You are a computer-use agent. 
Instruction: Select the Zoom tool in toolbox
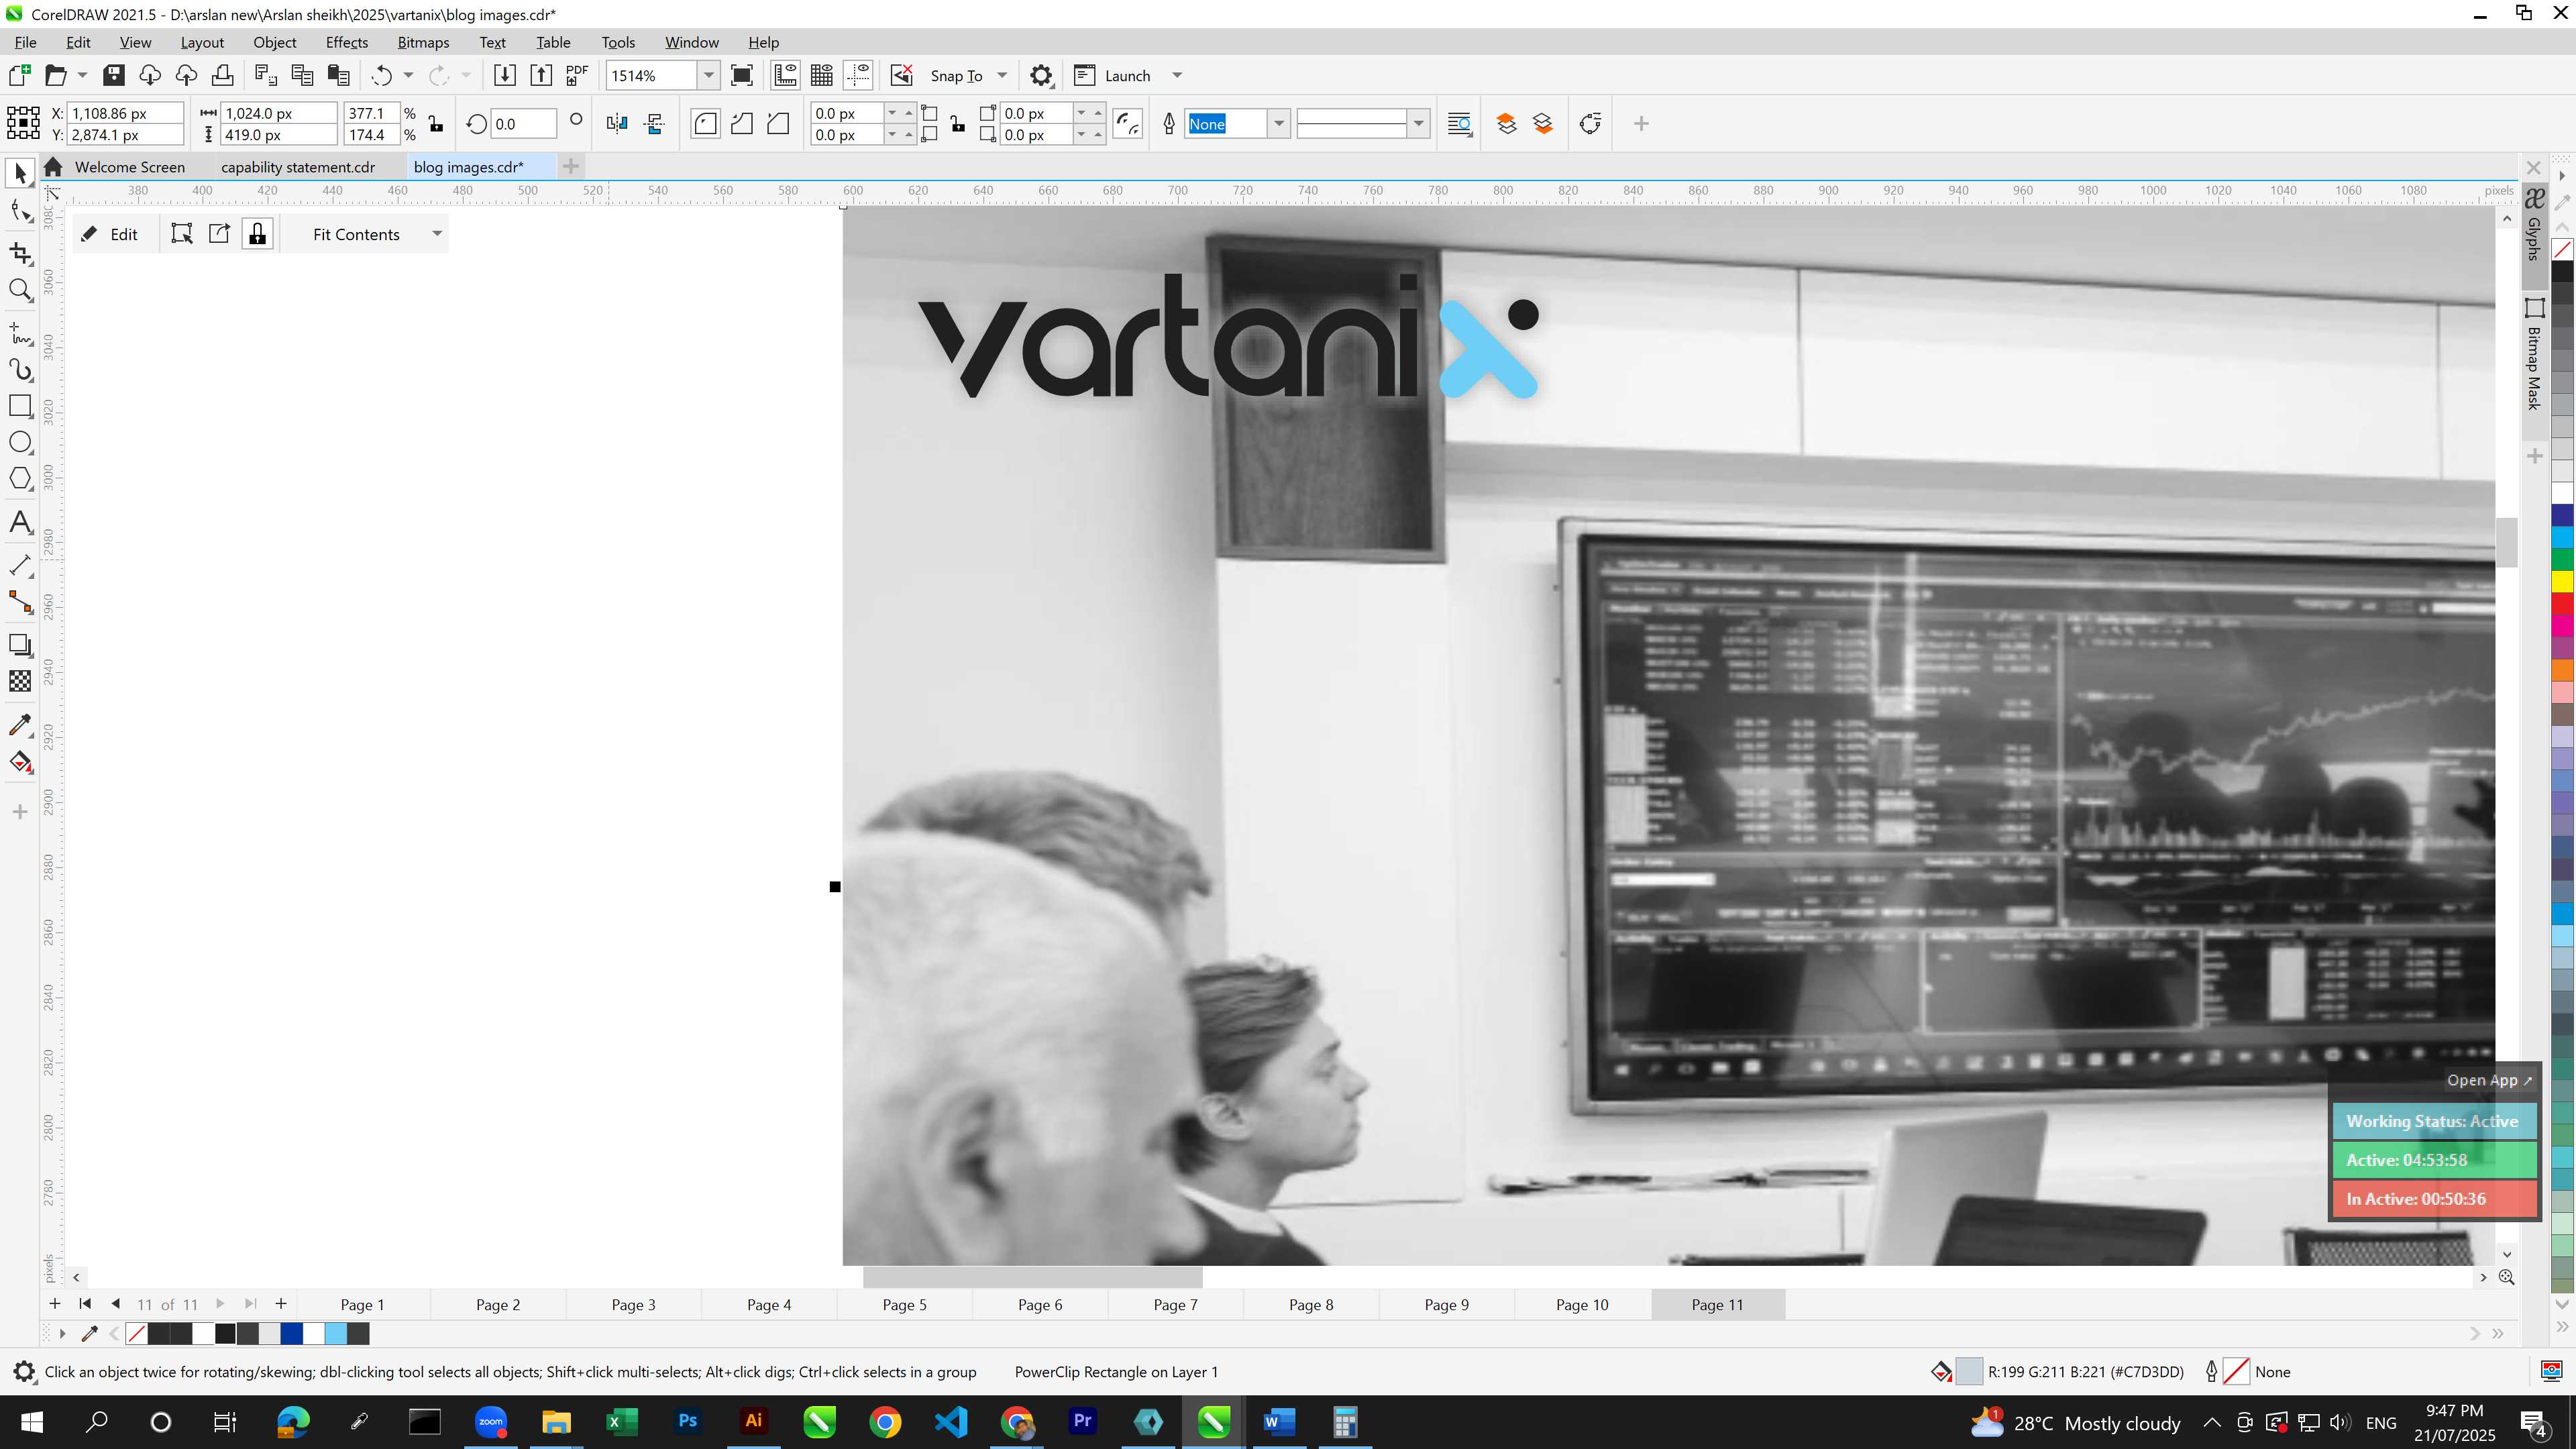click(x=20, y=291)
